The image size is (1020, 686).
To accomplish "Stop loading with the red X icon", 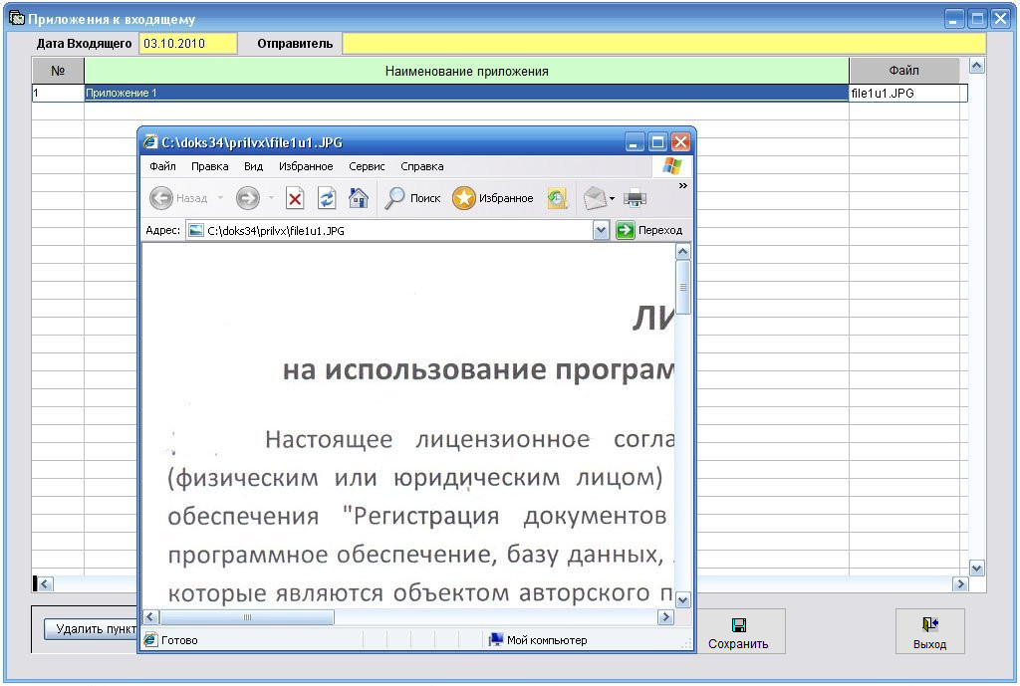I will pos(295,198).
